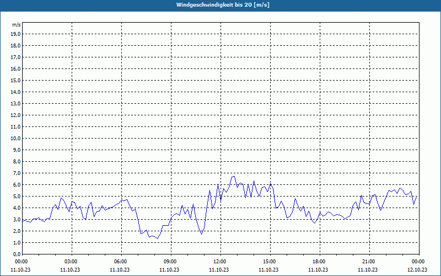Click the 19,0 y-axis label
Screen dimensions: 441x276
tap(15, 34)
